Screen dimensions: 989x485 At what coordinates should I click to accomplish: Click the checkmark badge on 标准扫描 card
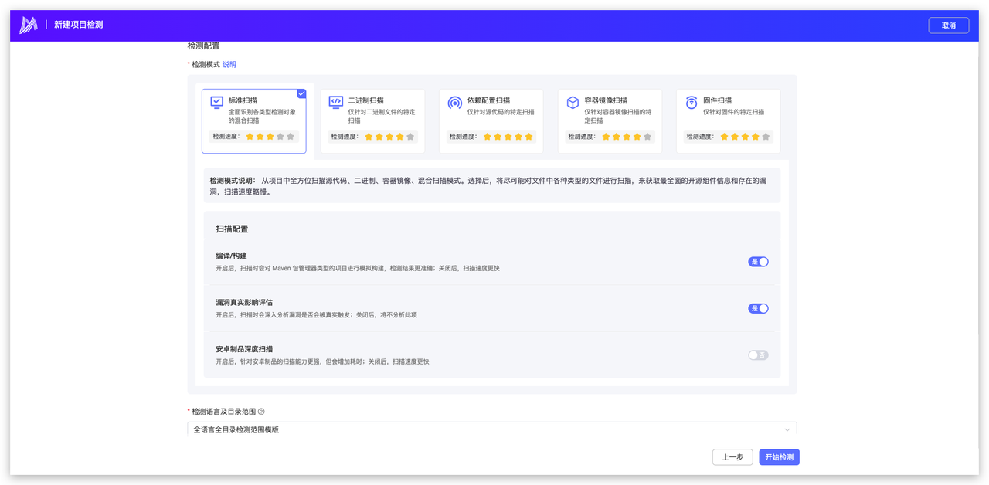[x=301, y=93]
